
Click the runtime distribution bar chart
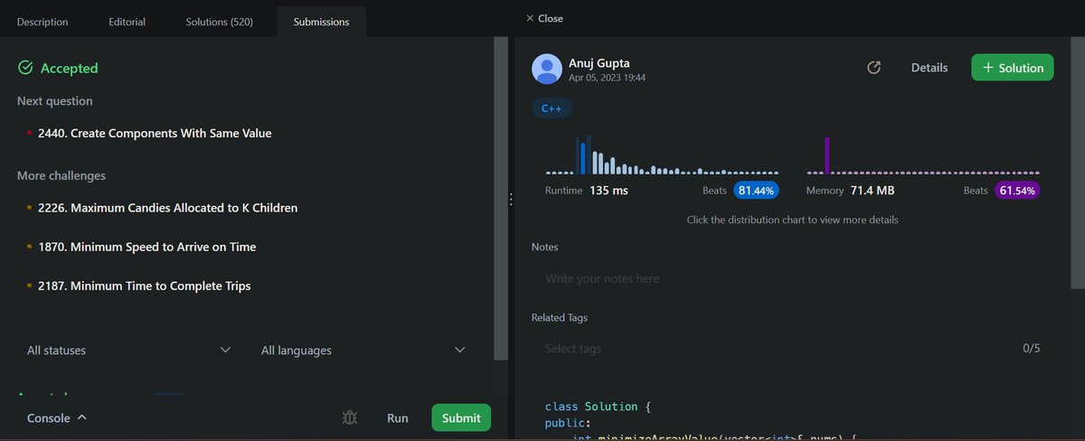coord(662,155)
